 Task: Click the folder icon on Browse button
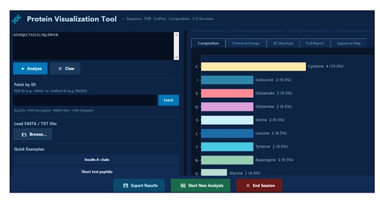(24, 134)
